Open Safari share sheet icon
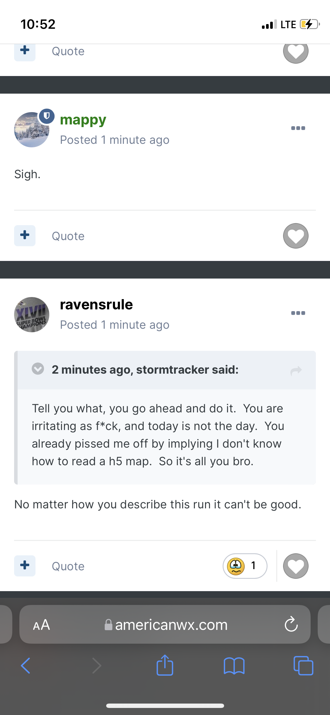 pos(165,665)
